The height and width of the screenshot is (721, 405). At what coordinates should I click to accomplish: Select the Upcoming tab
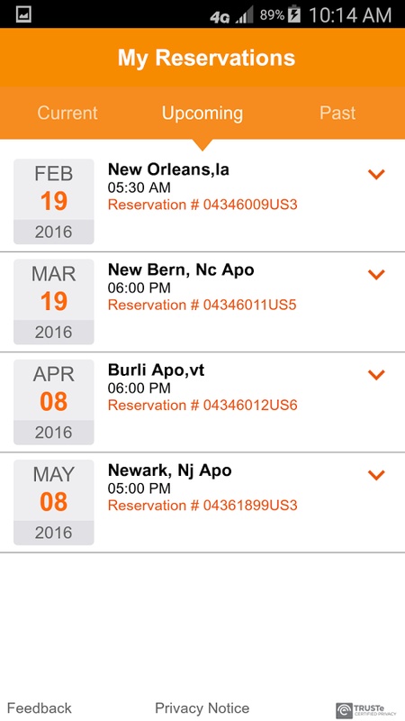click(x=202, y=114)
